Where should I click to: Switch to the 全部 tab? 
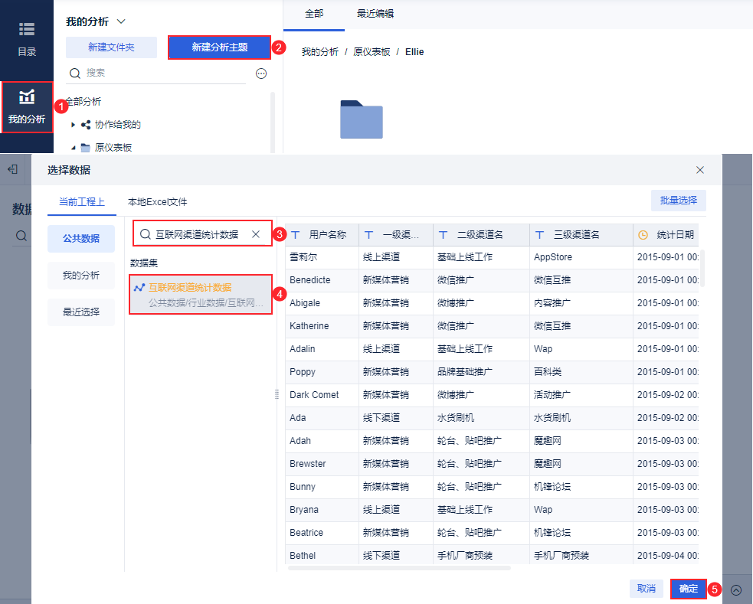coord(314,14)
